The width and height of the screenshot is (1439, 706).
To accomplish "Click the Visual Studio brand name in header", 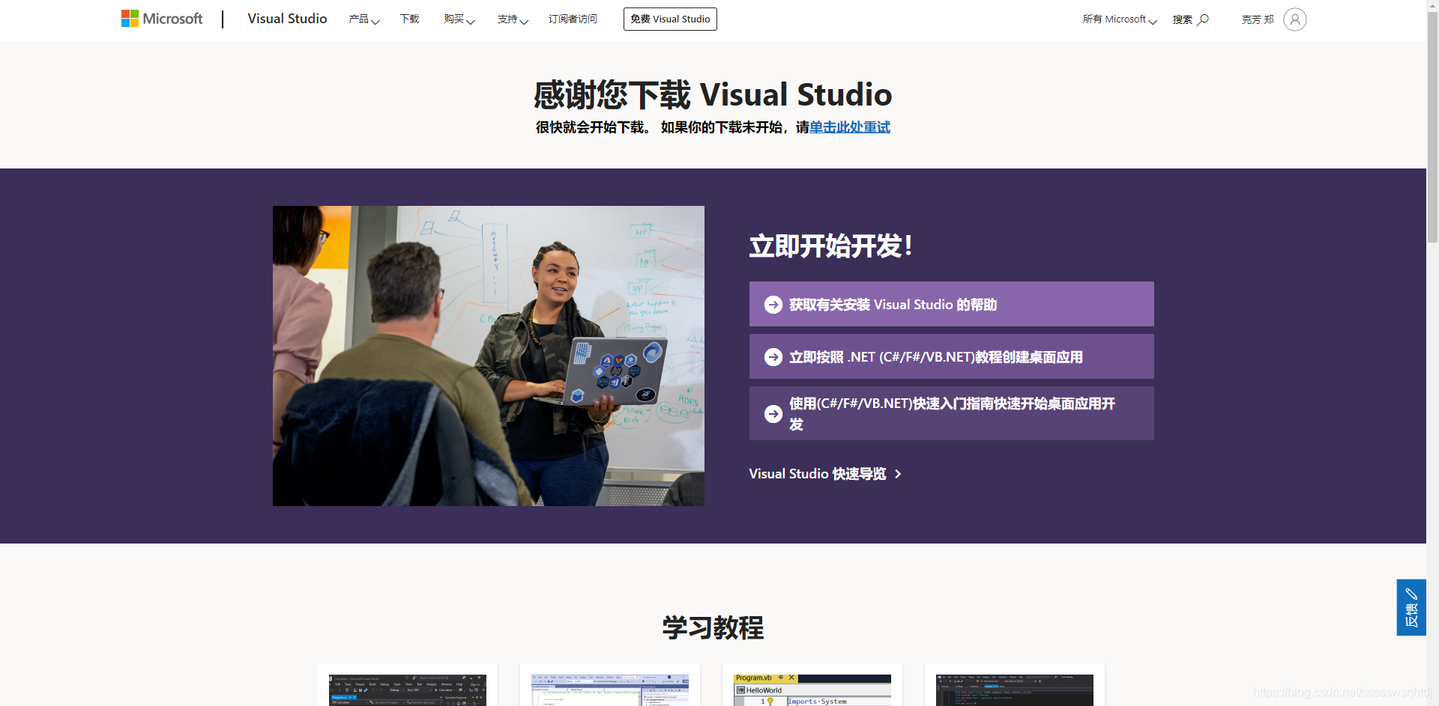I will [x=287, y=19].
